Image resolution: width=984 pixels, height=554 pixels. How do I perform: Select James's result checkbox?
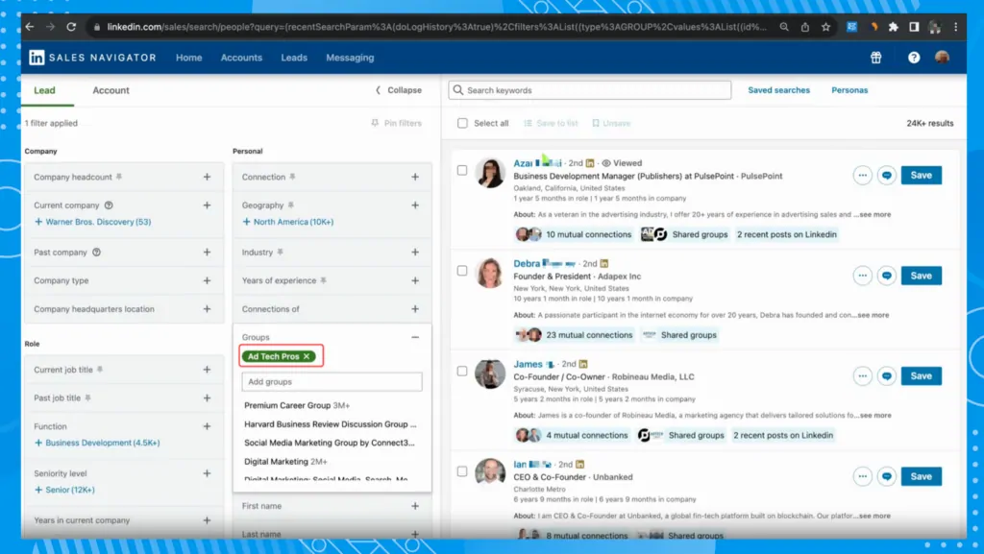click(462, 371)
